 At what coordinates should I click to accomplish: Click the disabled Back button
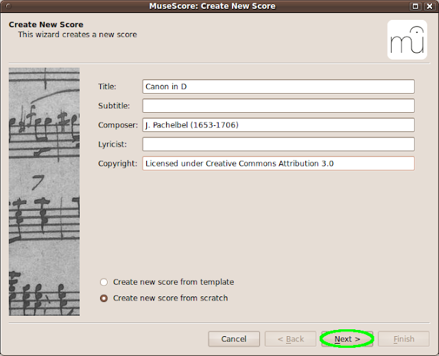click(291, 339)
